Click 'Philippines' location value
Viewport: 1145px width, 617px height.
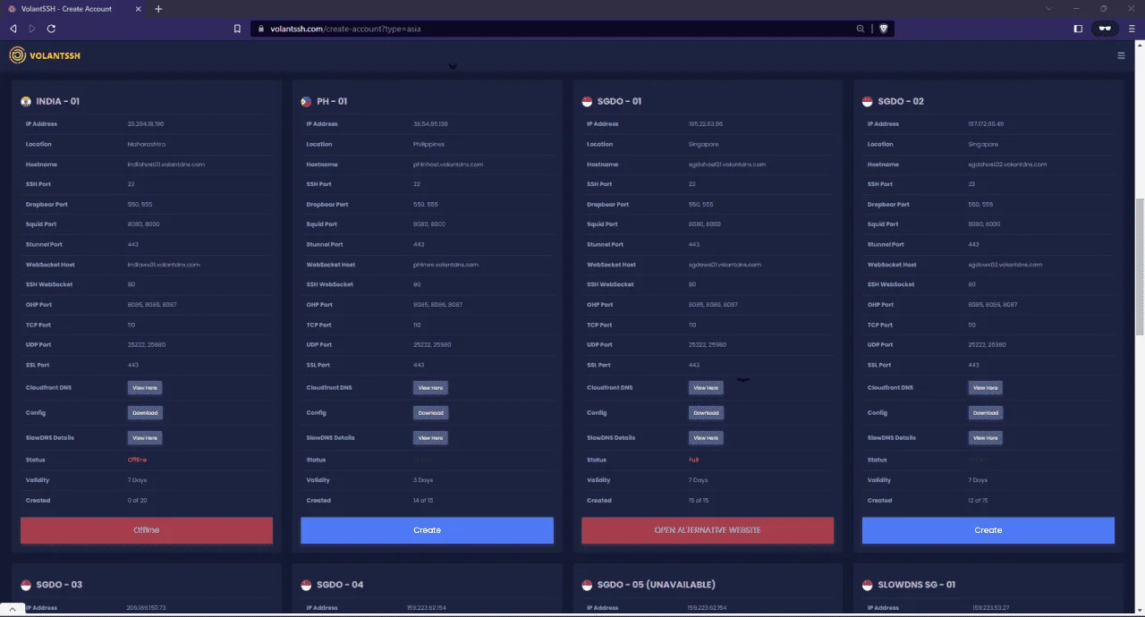(428, 144)
